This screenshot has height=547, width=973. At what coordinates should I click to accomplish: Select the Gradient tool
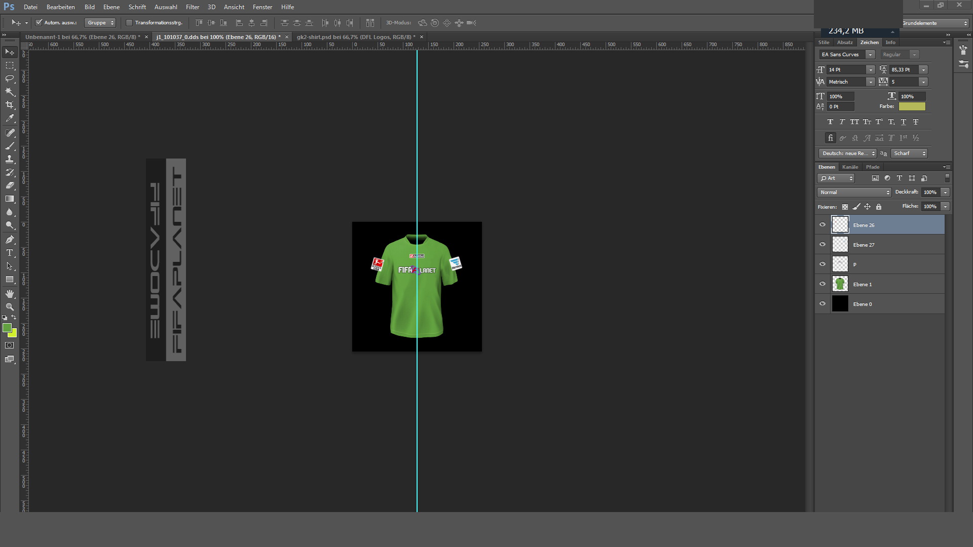point(10,199)
